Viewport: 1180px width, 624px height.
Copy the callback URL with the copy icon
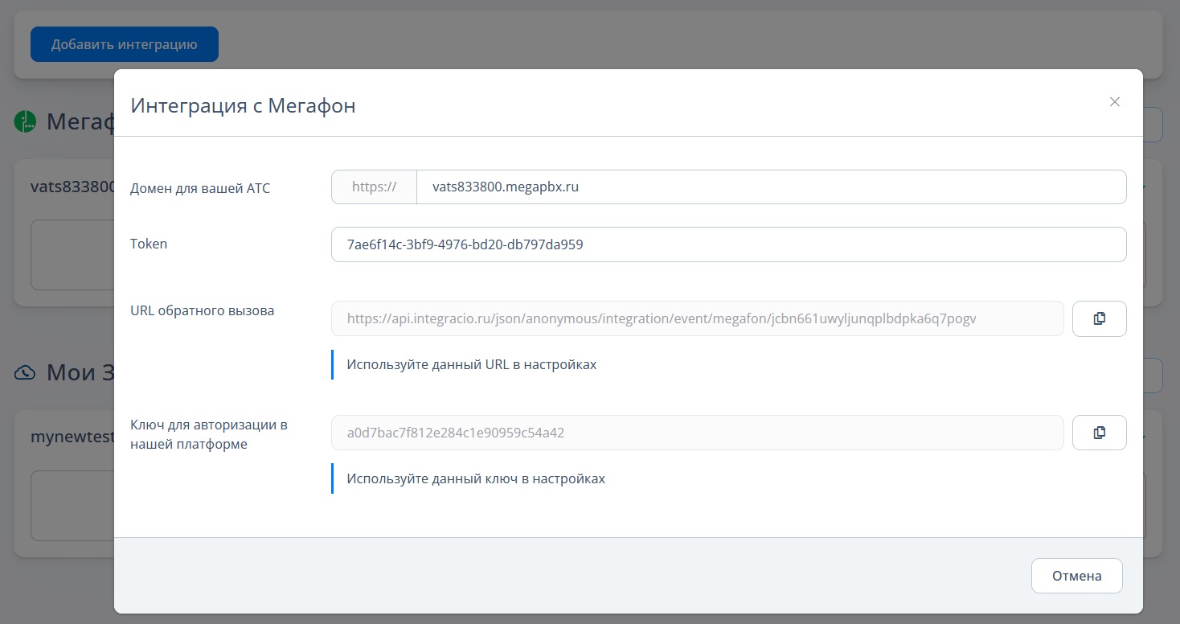coord(1099,318)
